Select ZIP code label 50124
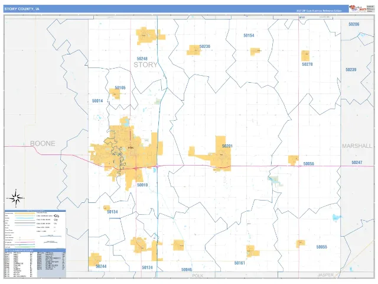 point(147,267)
